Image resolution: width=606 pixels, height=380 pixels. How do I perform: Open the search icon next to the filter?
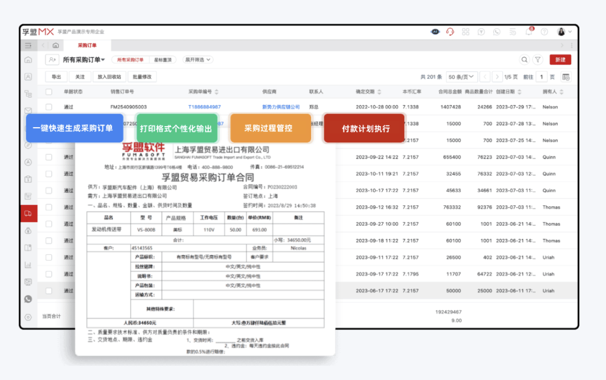tap(524, 60)
